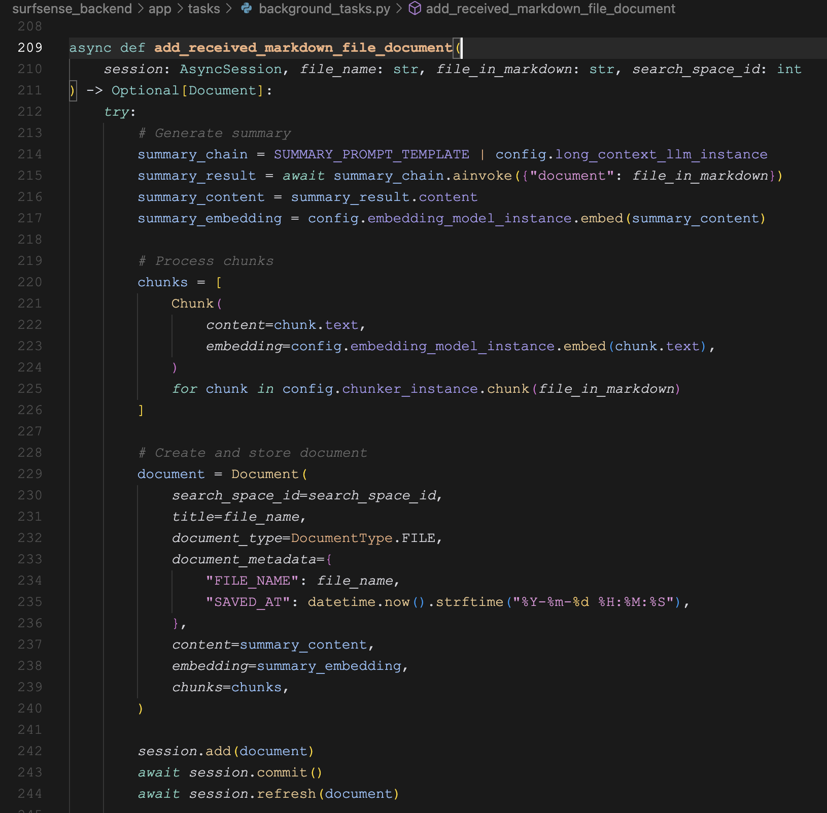Expand chevron after tasks in breadcrumb
827x813 pixels.
coord(229,9)
